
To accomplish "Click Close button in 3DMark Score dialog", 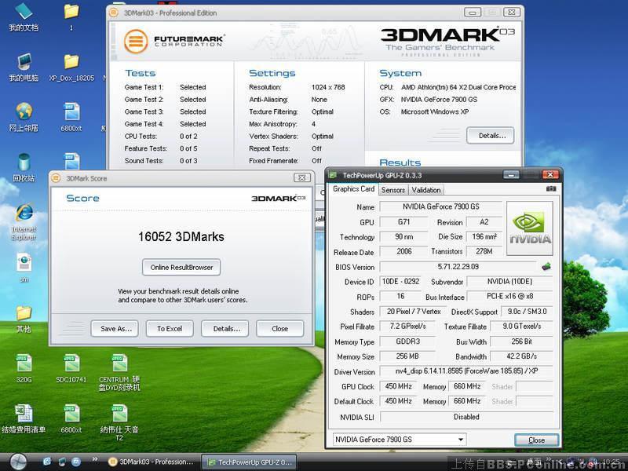I will coord(279,328).
